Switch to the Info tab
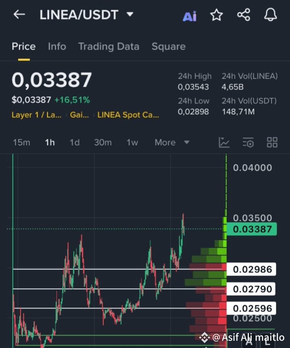 [x=57, y=47]
